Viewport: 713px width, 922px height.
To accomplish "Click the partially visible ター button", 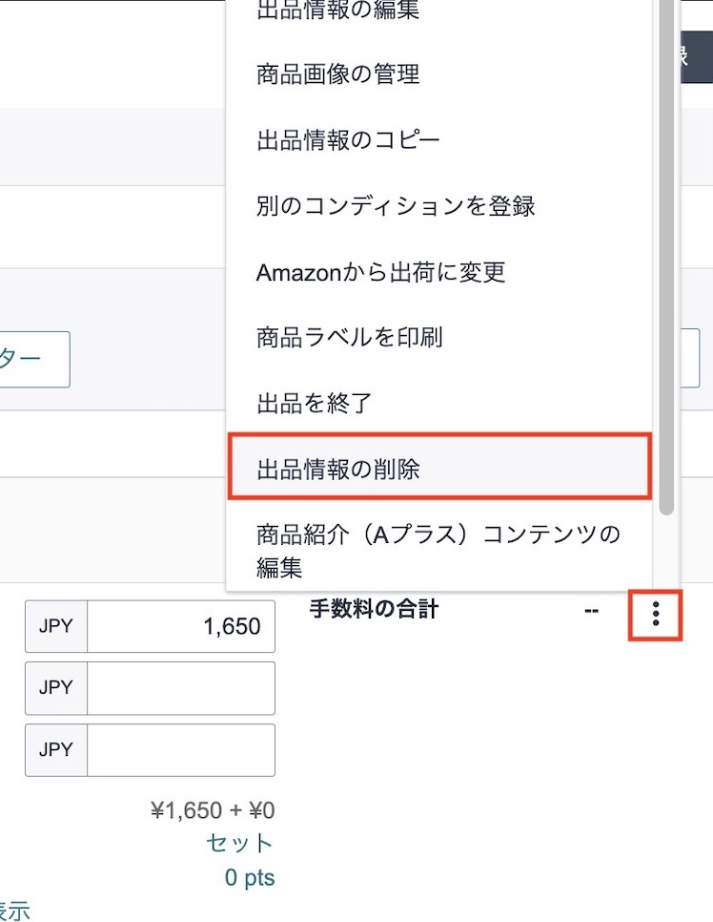I will click(x=31, y=359).
